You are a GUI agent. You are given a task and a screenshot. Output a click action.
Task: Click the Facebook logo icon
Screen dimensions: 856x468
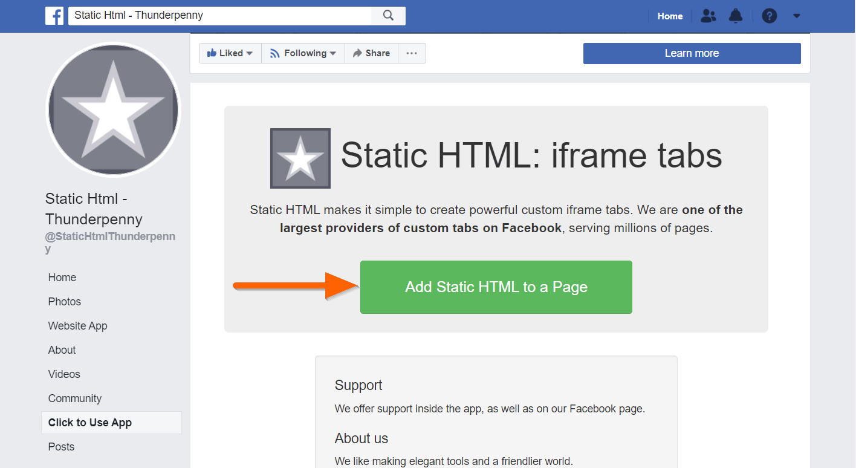click(54, 16)
